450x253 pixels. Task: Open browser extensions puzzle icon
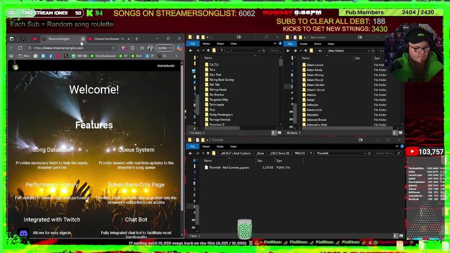(x=132, y=48)
